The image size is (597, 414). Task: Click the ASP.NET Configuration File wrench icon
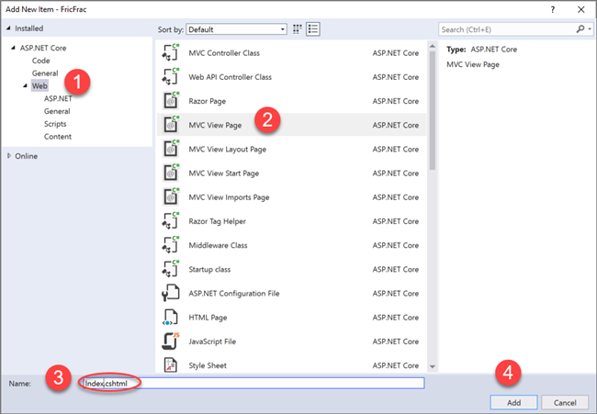pos(170,293)
